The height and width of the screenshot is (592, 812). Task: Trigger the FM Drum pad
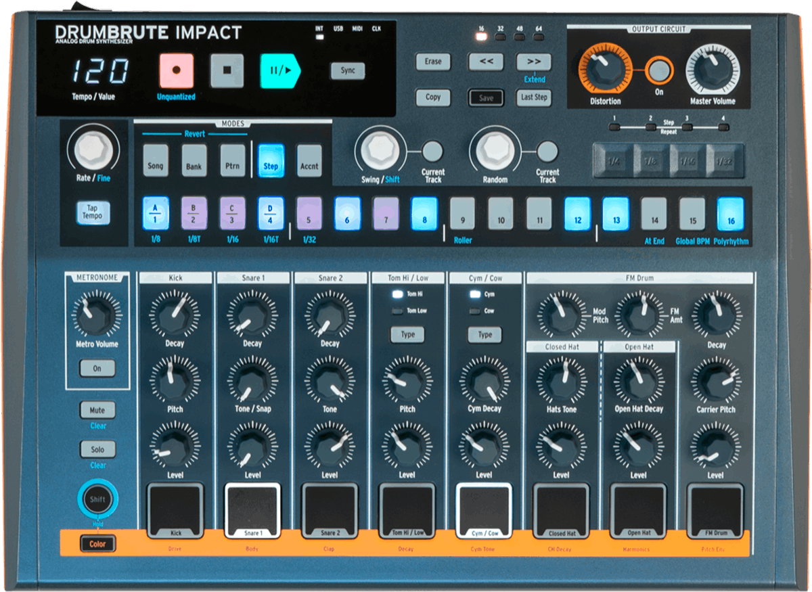[x=716, y=511]
